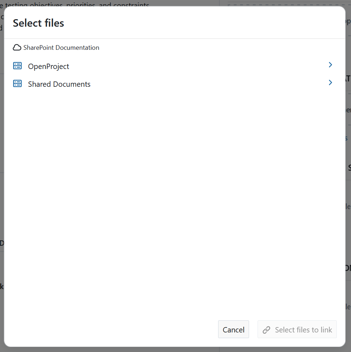Click the disabled Select files to link button

pyautogui.click(x=297, y=329)
